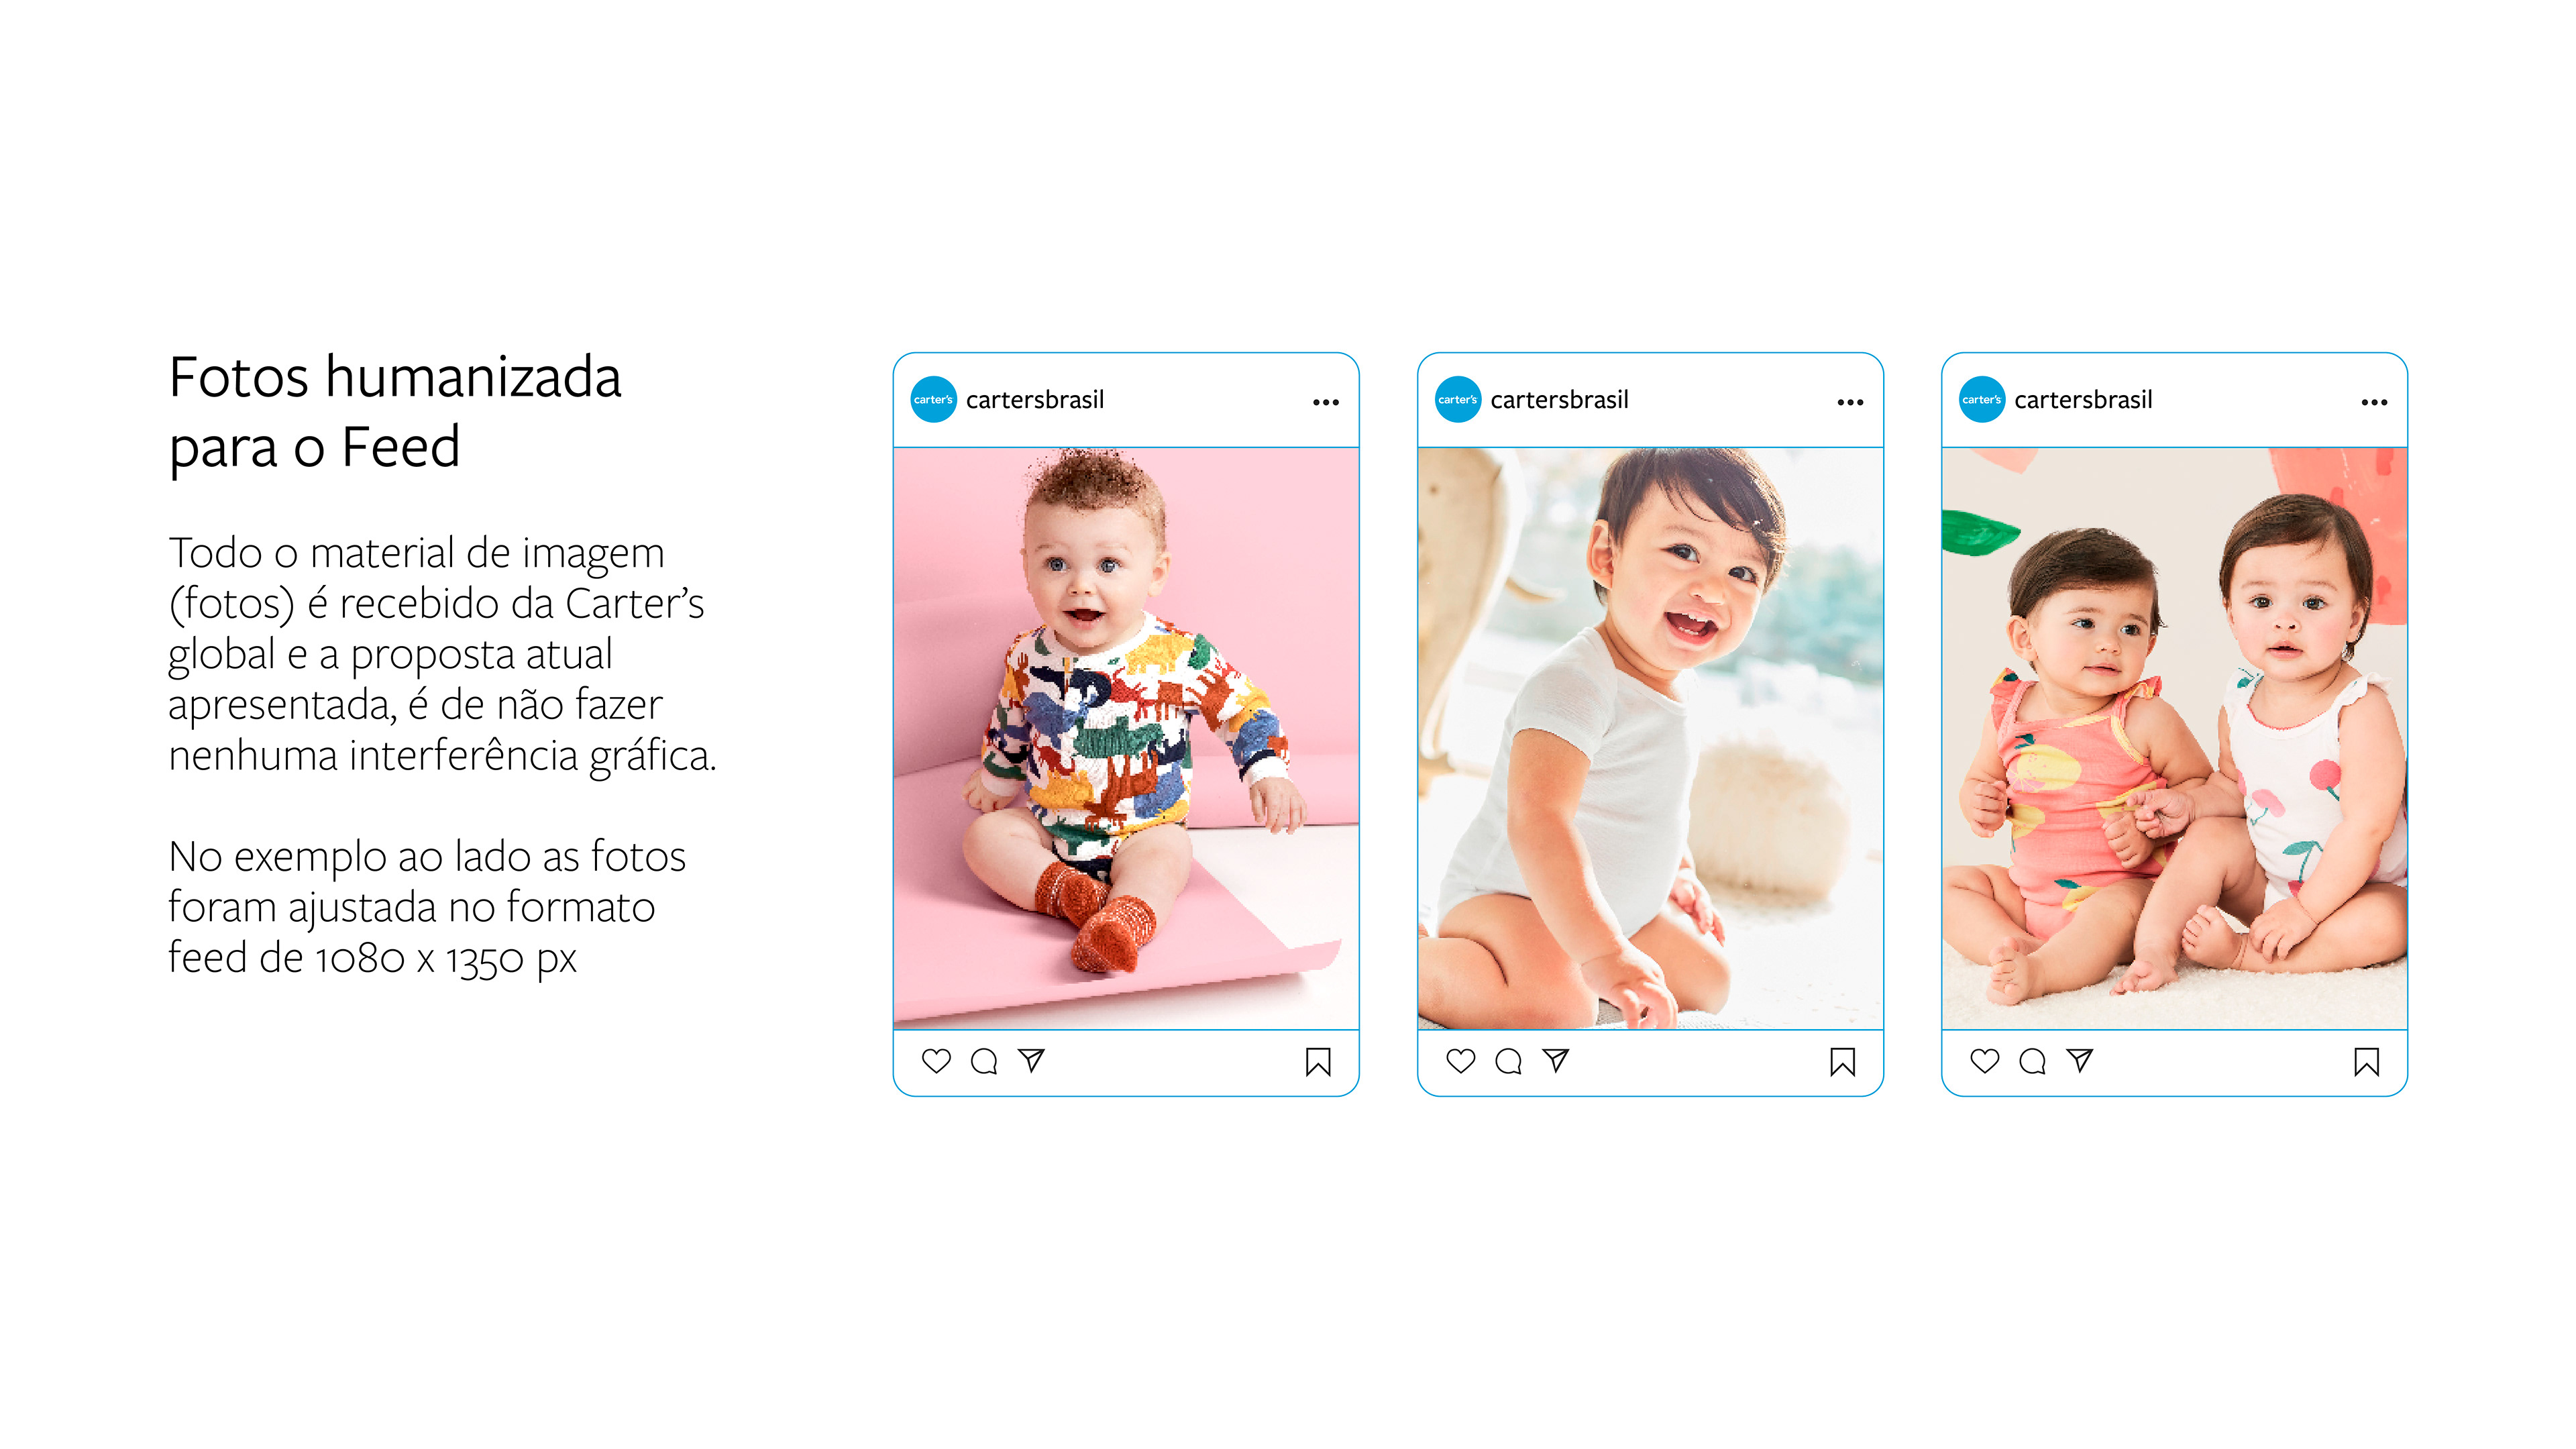
Task: Expand the options menu of the middle post
Action: coord(1850,402)
